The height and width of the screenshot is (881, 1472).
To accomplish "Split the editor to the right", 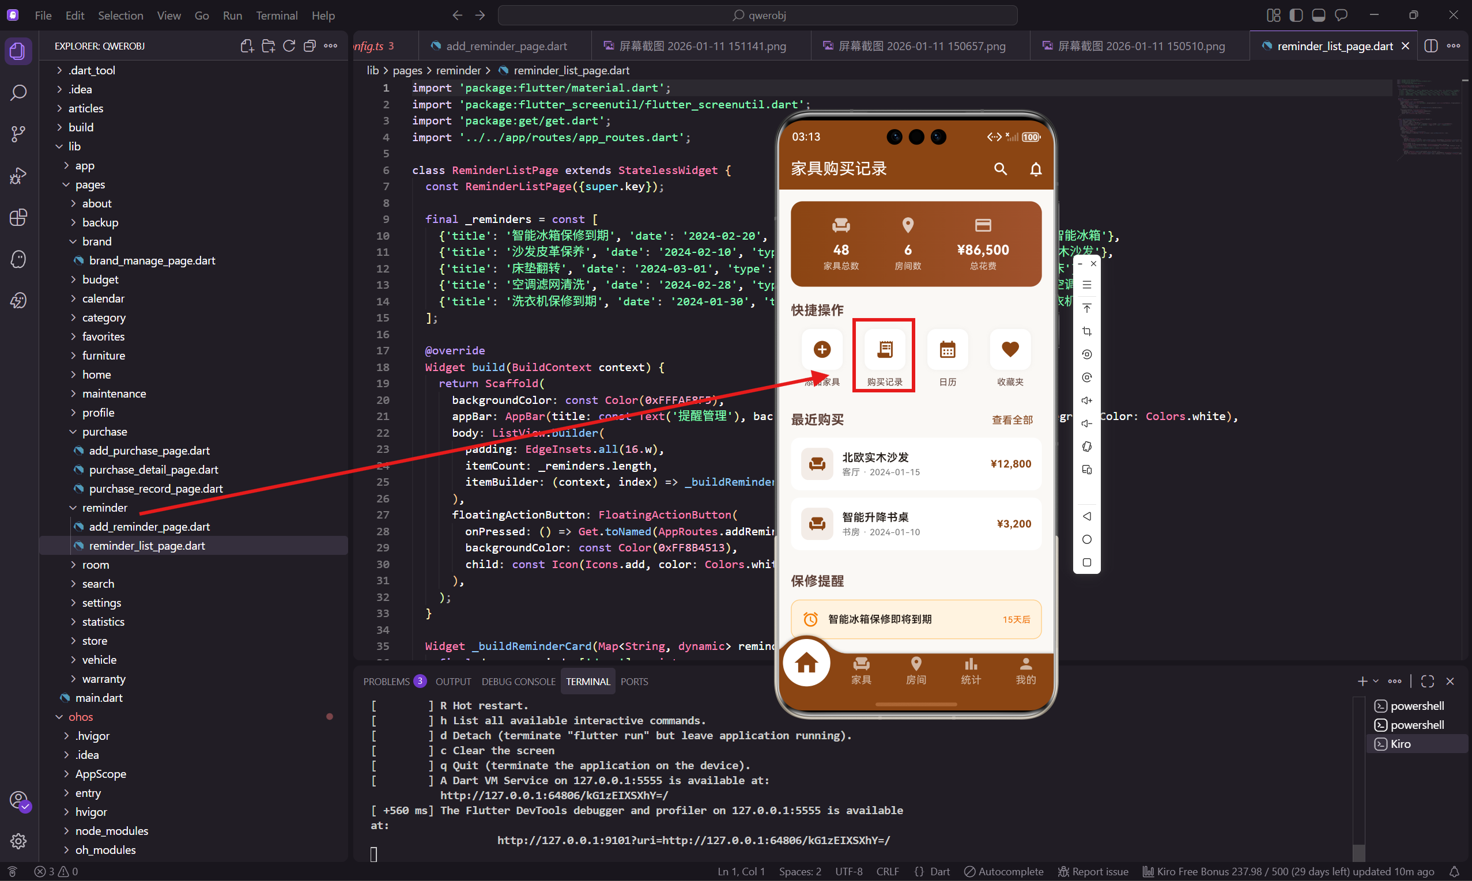I will pos(1431,46).
